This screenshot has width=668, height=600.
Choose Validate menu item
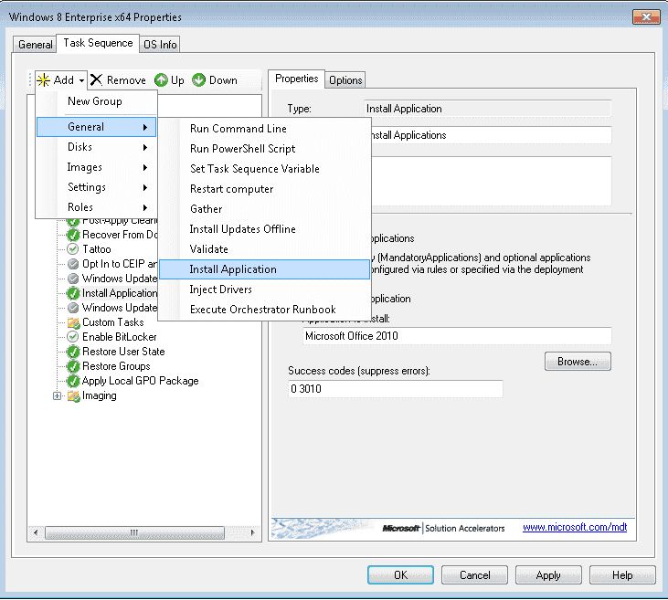(x=264, y=249)
